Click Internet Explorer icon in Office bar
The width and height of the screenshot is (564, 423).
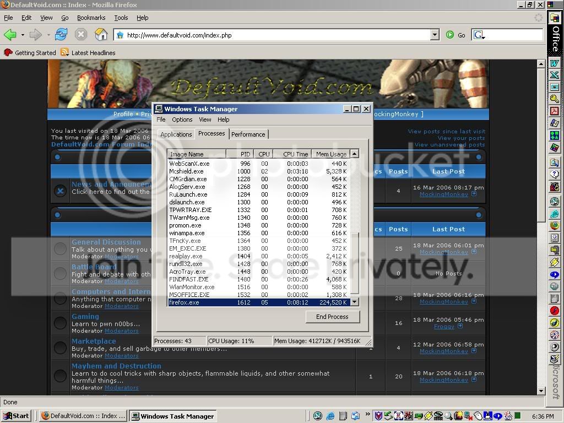coord(554,214)
